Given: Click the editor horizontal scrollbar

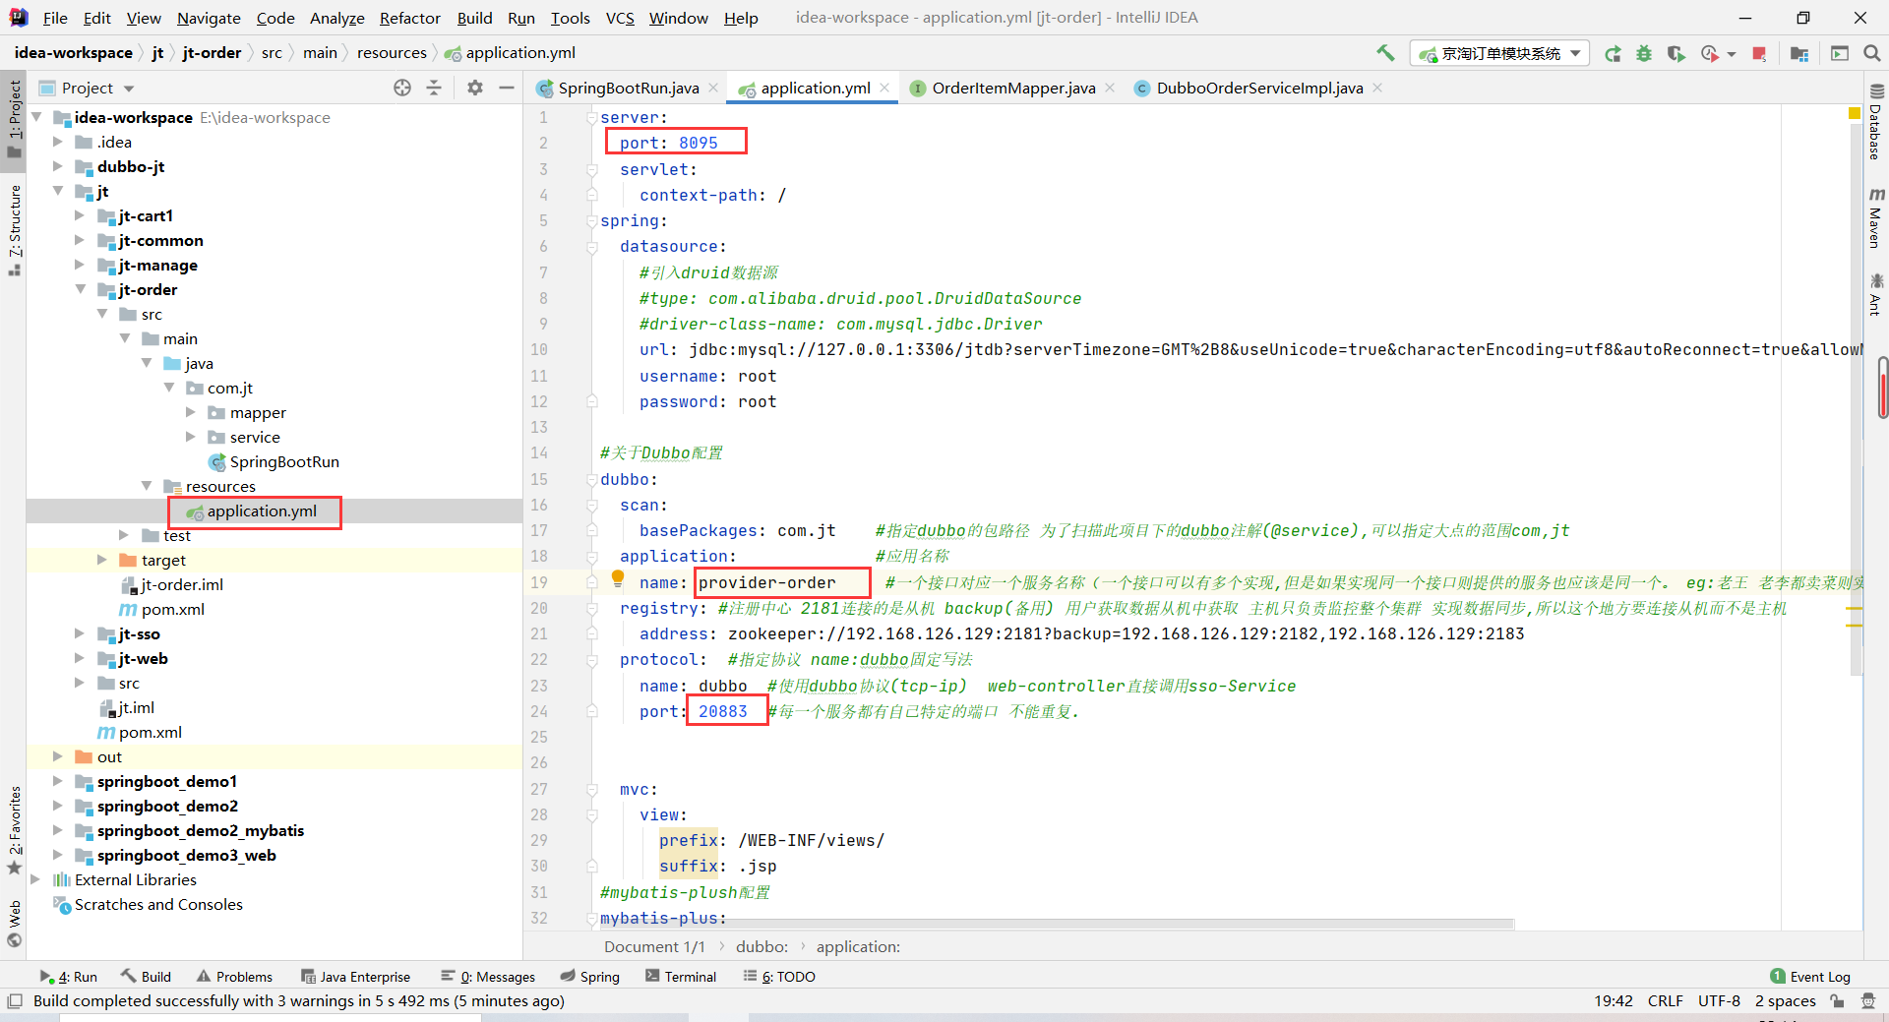Looking at the screenshot, I should [x=1058, y=924].
